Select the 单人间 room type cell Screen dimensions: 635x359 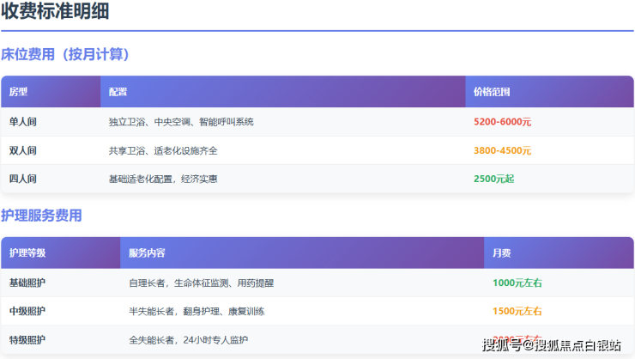[x=23, y=122]
